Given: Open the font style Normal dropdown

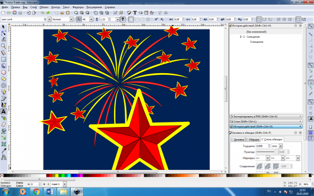Looking at the screenshot, I should [x=71, y=19].
